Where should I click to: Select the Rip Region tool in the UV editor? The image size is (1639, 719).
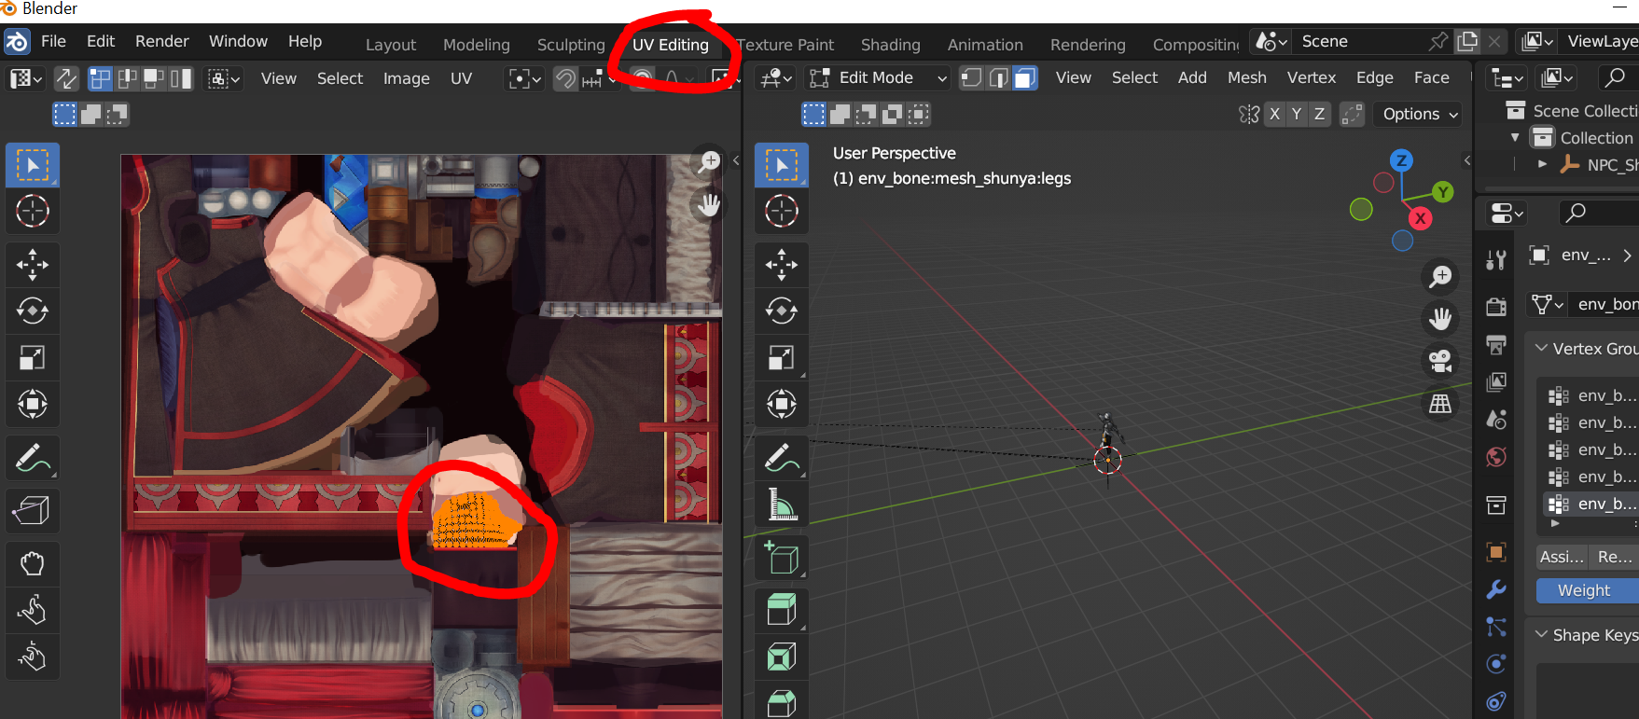tap(33, 510)
